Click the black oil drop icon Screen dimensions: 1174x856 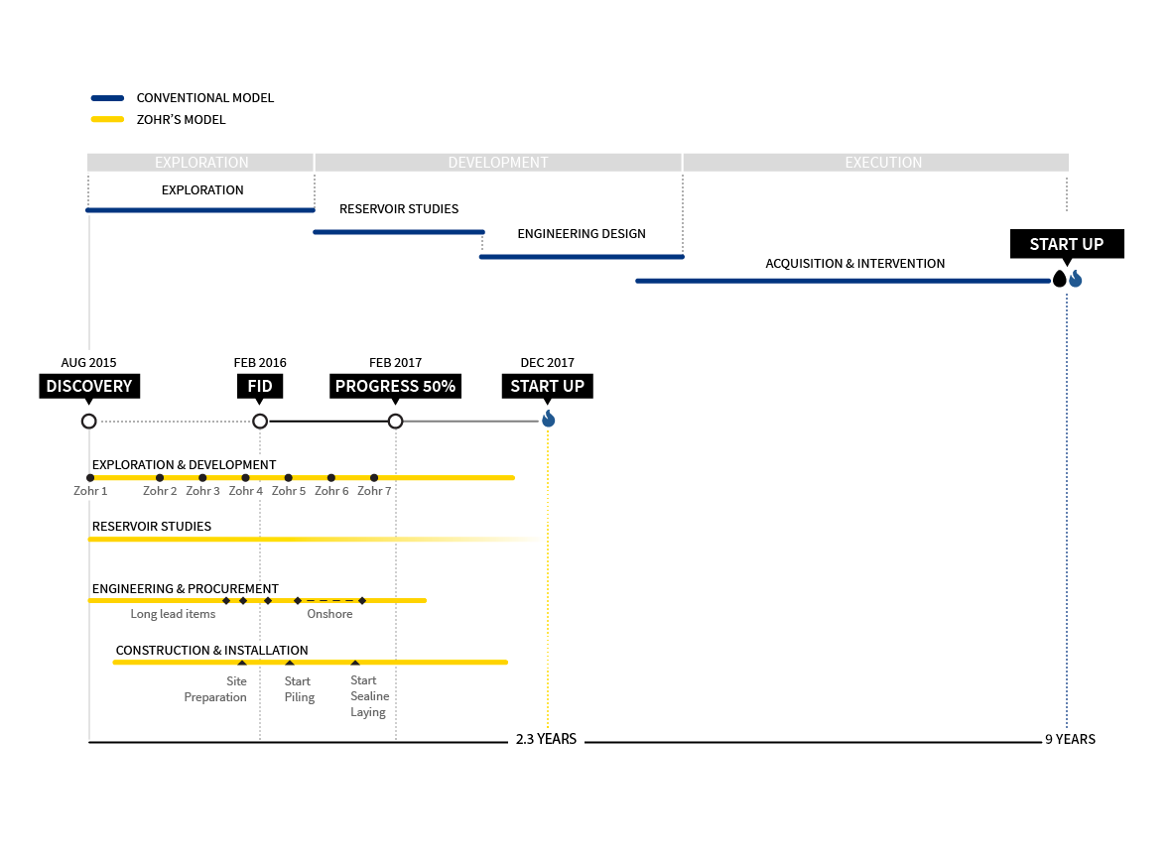pyautogui.click(x=1059, y=280)
